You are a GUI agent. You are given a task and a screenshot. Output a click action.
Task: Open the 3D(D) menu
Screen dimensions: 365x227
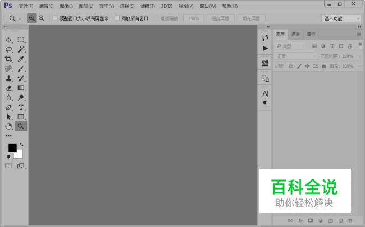166,6
